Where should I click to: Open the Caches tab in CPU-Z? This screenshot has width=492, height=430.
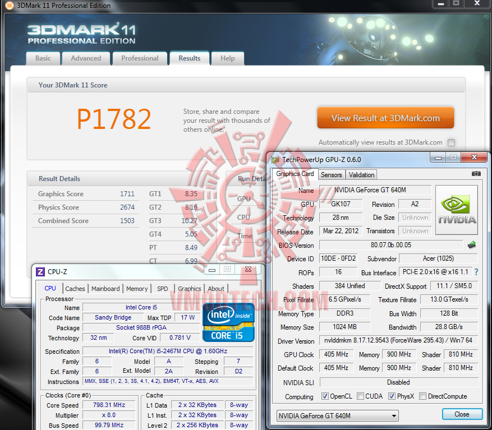pyautogui.click(x=75, y=289)
